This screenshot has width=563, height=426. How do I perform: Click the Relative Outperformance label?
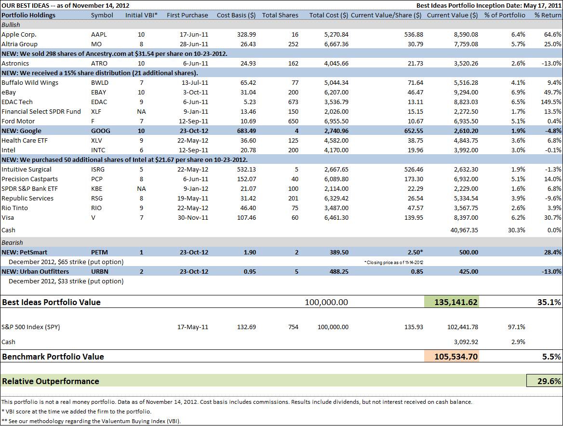click(x=51, y=381)
